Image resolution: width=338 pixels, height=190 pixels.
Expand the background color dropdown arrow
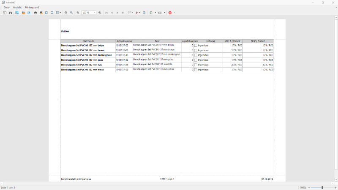140,13
